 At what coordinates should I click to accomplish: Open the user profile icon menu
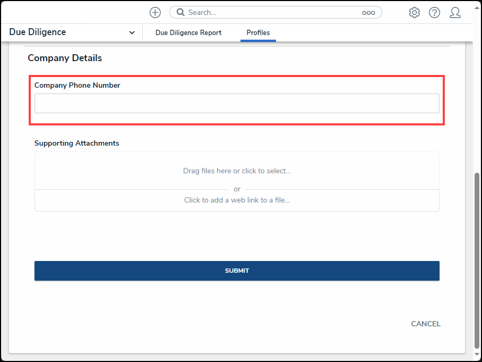tap(455, 13)
